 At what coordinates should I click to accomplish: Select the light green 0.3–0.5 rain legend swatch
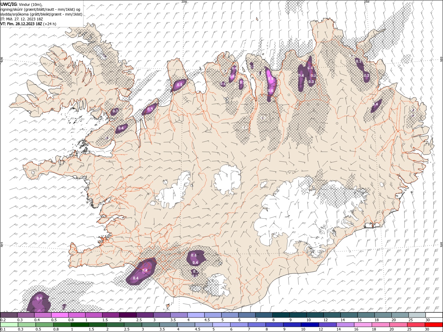coord(27,325)
